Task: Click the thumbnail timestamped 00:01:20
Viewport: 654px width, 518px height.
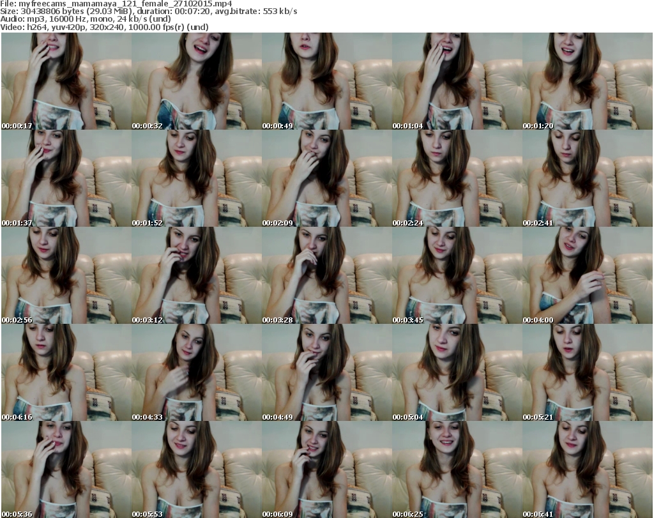Action: 588,81
